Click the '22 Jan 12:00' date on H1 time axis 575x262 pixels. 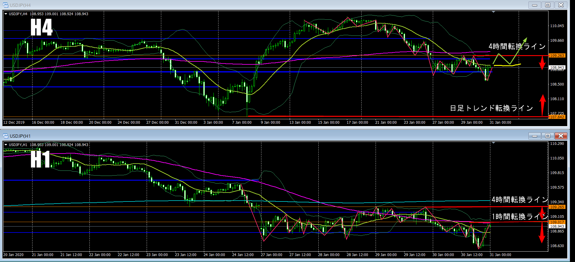tap(128, 255)
